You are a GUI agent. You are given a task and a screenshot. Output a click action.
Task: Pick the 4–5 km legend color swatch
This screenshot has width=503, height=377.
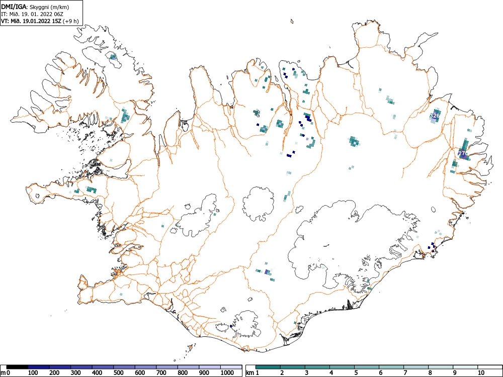[x=342, y=367]
